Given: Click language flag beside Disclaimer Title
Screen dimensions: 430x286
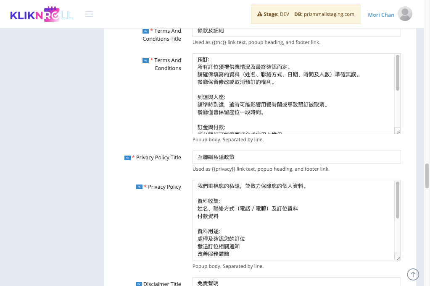Looking at the screenshot, I should pyautogui.click(x=139, y=284).
